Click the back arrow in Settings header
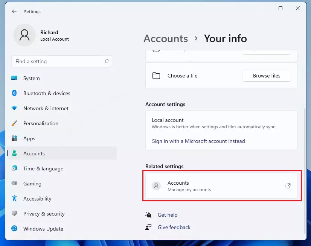The height and width of the screenshot is (246, 311). click(x=14, y=12)
